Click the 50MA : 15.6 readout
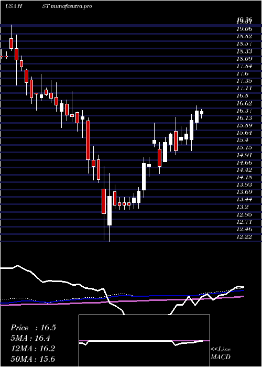 coord(32,359)
